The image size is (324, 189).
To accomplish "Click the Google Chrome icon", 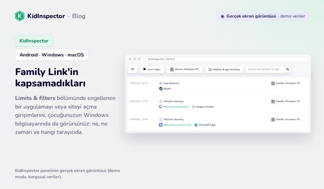I will pos(194,107).
